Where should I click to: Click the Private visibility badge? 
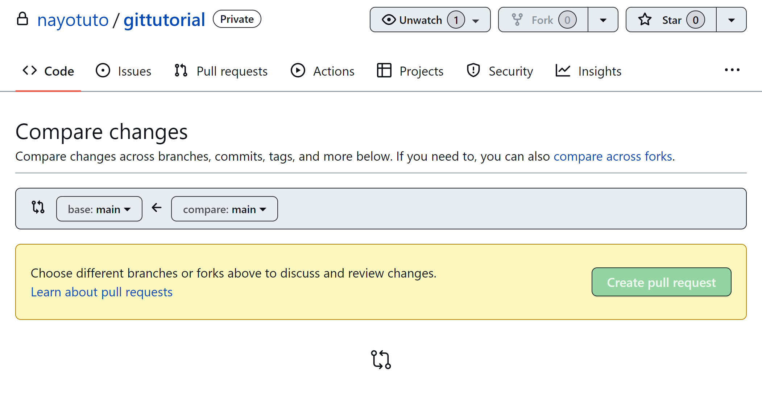click(x=237, y=19)
